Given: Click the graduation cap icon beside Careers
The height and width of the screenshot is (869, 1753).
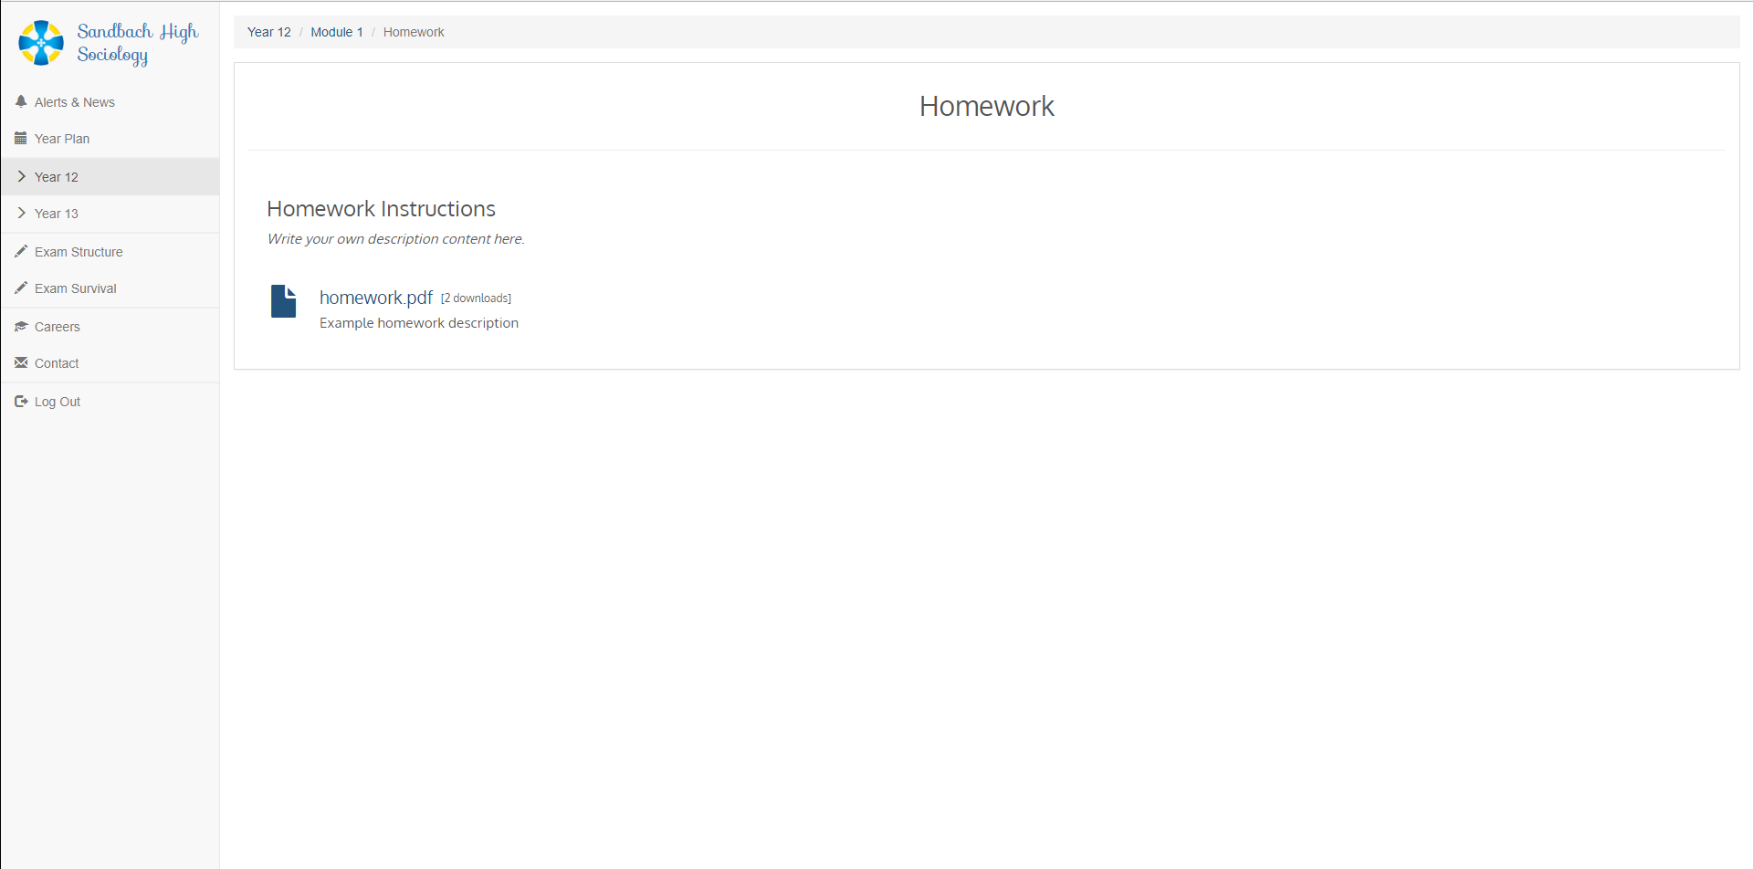Looking at the screenshot, I should click(x=21, y=327).
